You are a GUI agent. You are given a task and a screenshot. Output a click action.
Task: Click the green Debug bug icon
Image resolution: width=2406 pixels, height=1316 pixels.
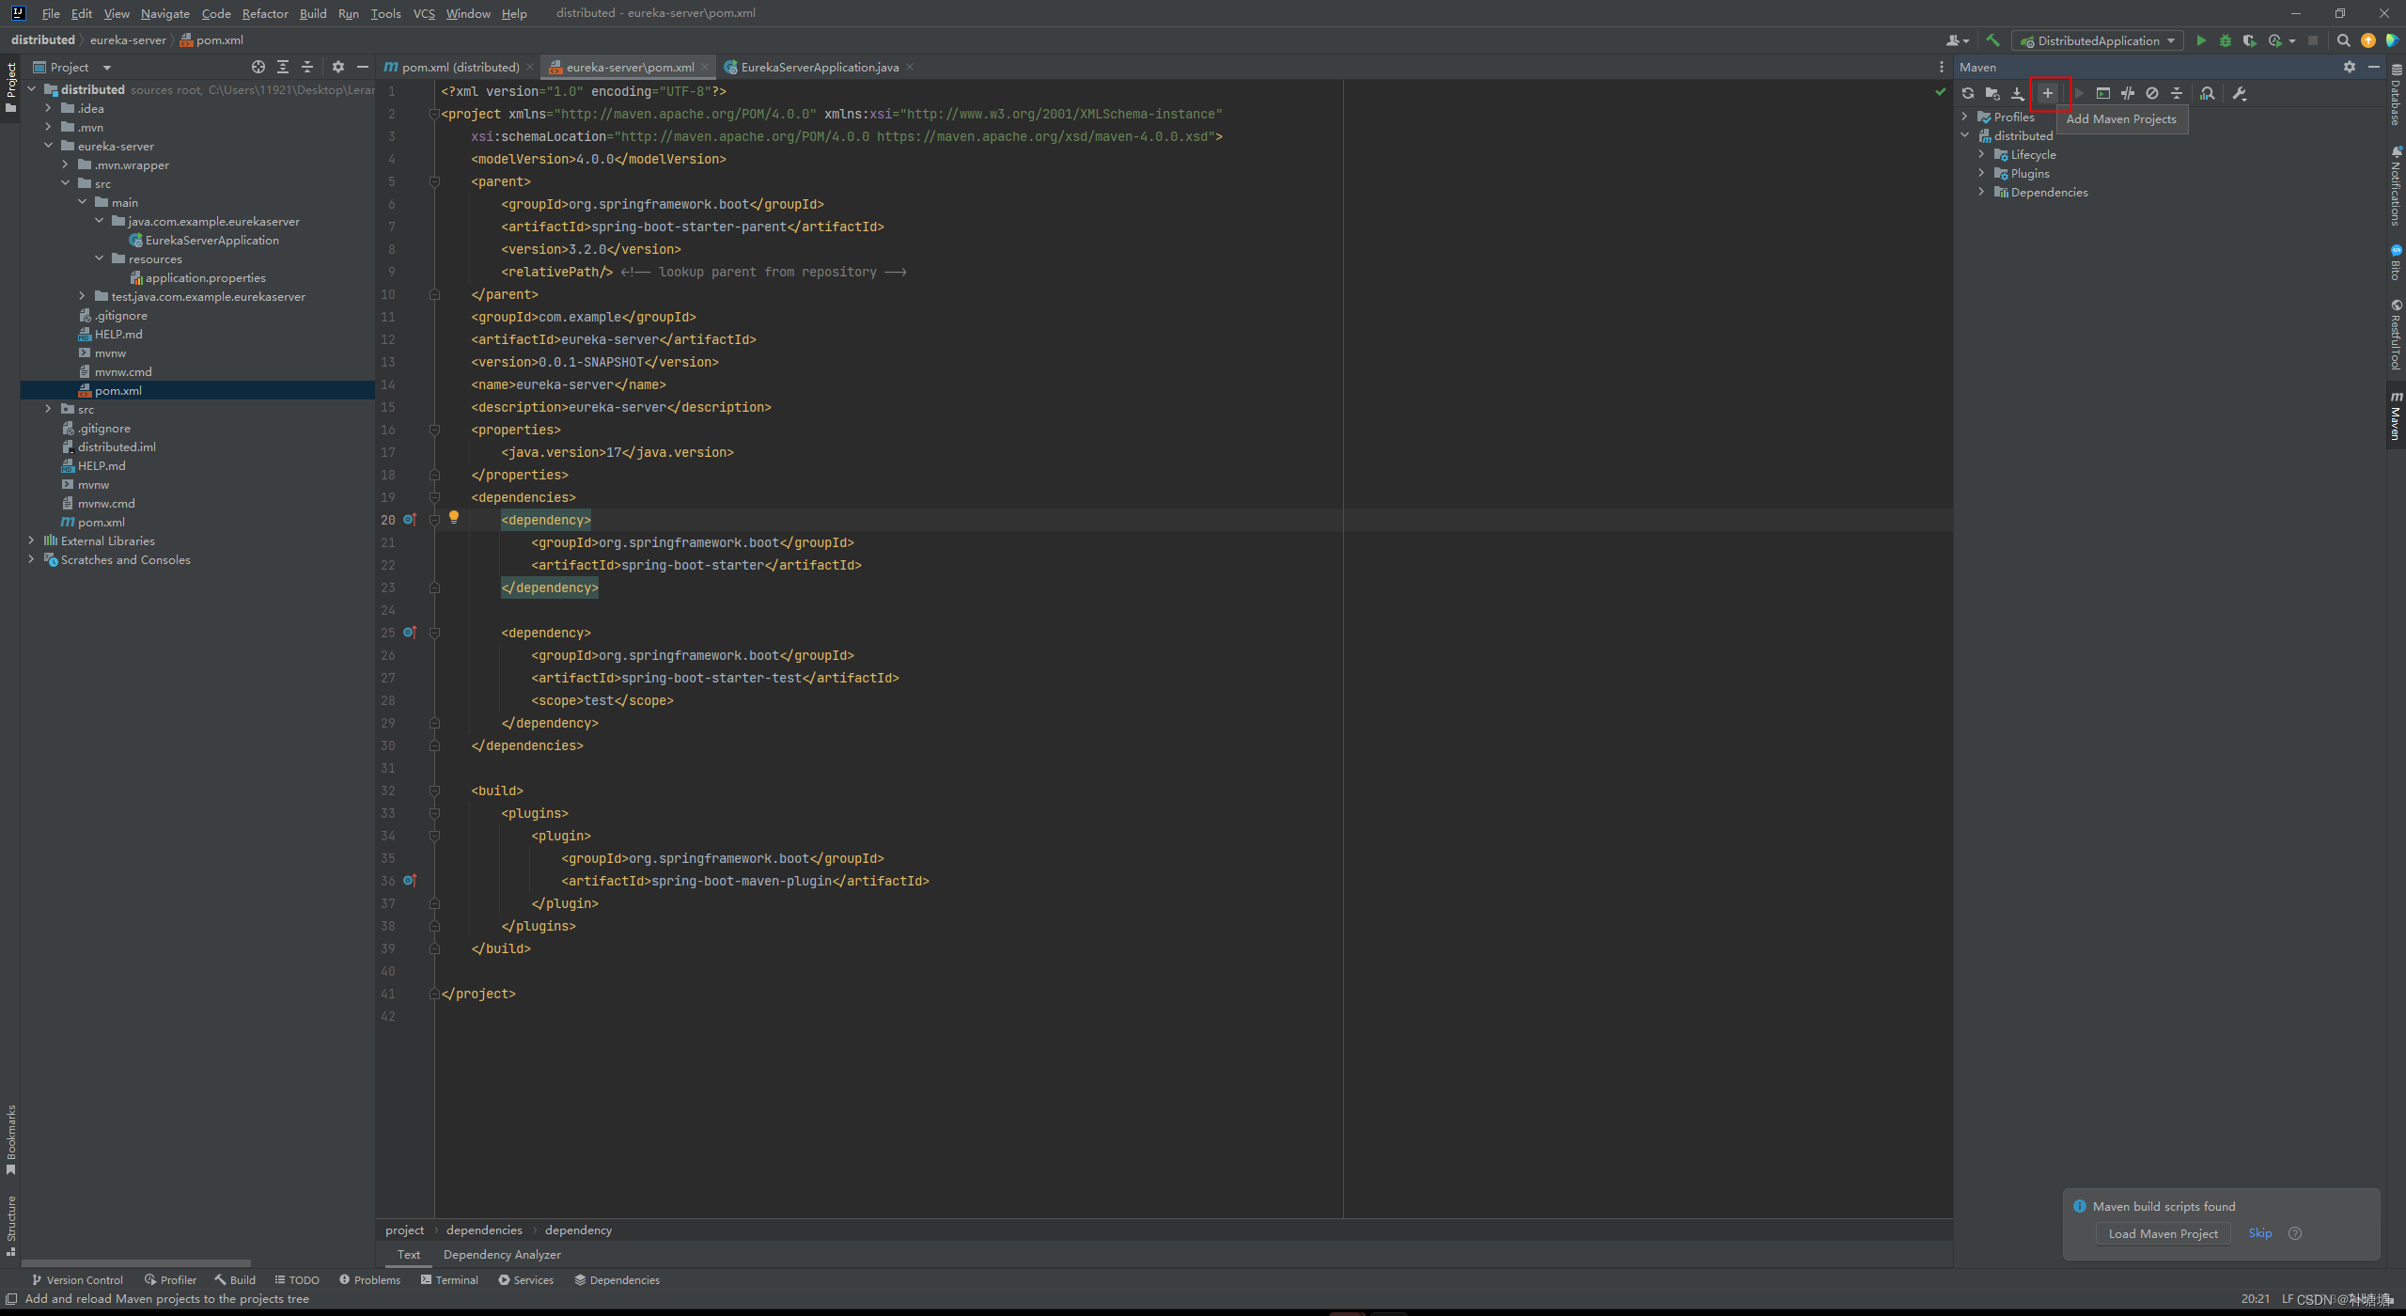[2226, 40]
